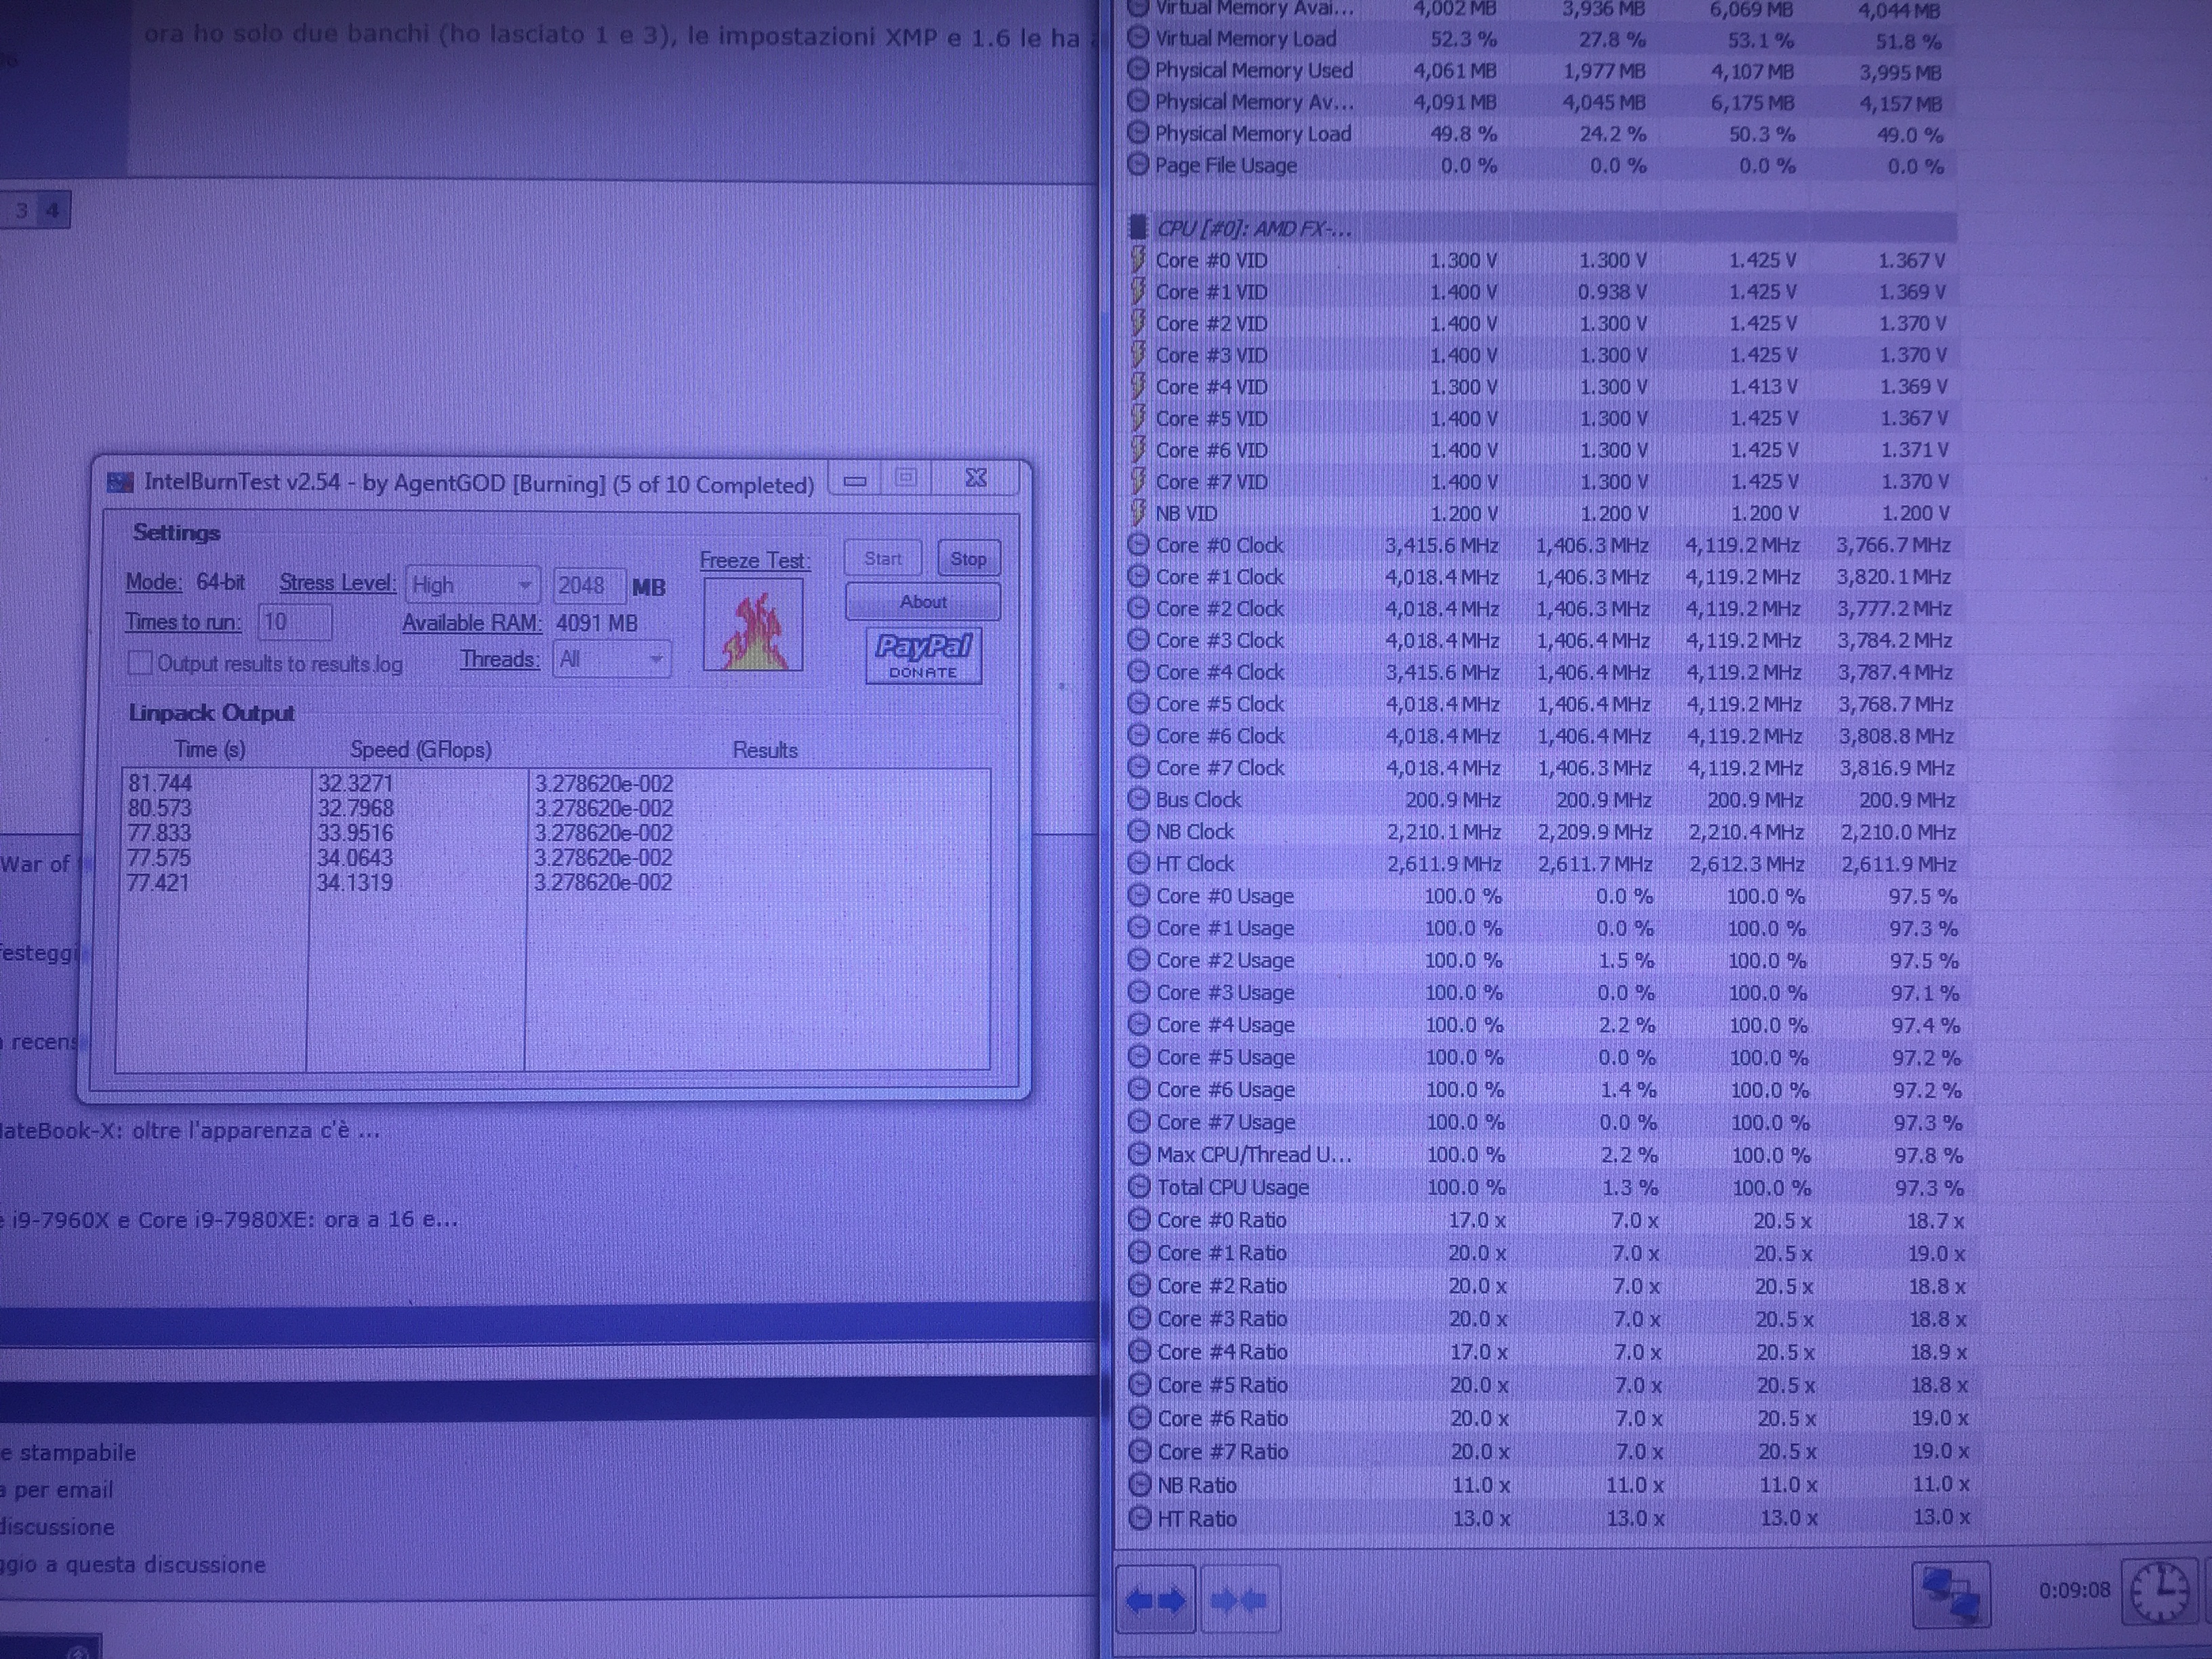Click the Available RAM value 4091 MB

[596, 623]
